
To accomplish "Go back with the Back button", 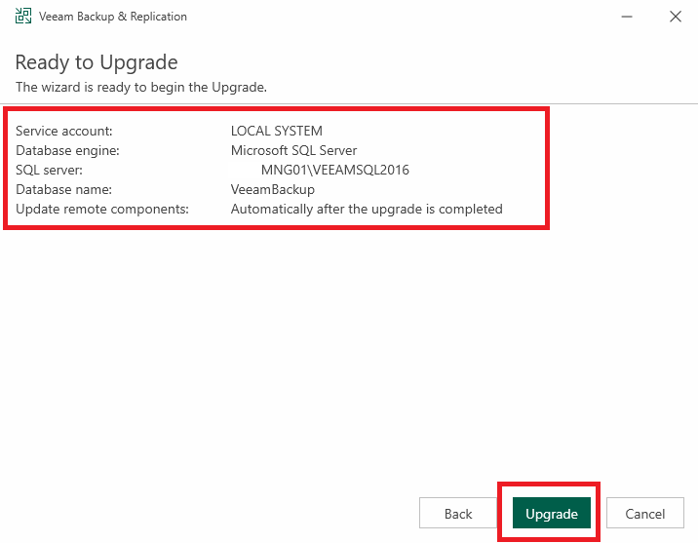I will coord(457,513).
